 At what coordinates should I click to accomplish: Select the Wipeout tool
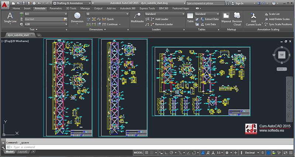226,18
